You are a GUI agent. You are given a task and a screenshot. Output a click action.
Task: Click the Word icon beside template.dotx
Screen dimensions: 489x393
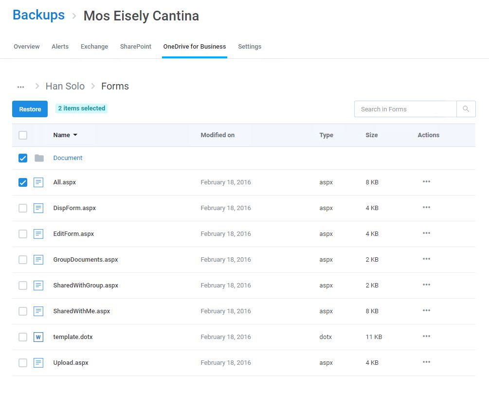point(38,337)
